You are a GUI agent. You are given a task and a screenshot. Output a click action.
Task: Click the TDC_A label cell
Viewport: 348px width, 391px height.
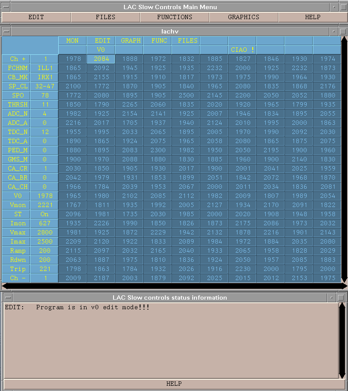click(16, 141)
